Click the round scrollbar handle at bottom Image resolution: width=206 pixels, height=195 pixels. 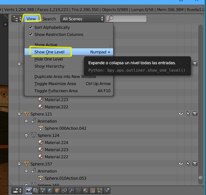[x=201, y=178]
